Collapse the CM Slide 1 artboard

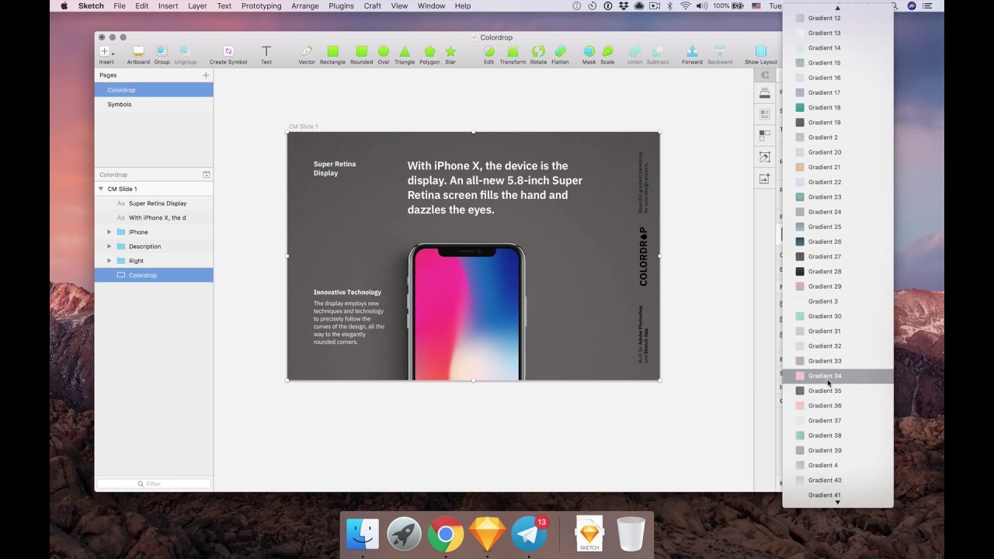101,189
